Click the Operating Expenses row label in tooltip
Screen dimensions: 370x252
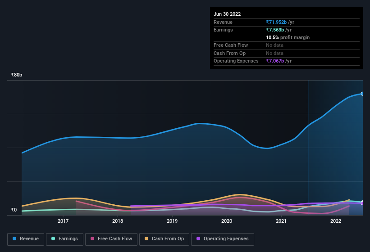coord(236,61)
